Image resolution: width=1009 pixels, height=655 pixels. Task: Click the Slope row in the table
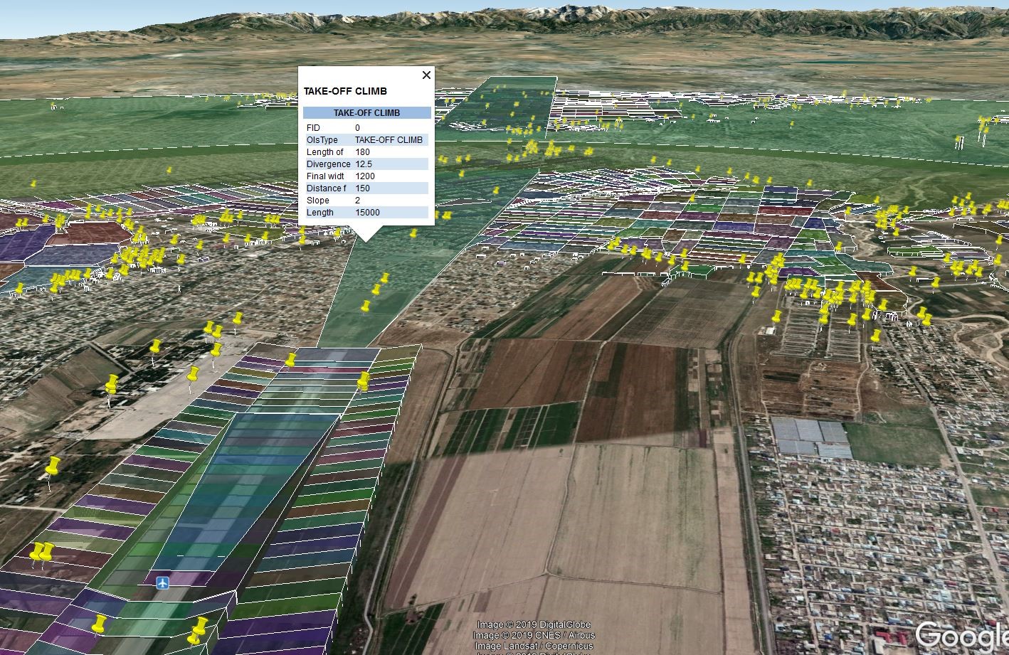tap(366, 201)
